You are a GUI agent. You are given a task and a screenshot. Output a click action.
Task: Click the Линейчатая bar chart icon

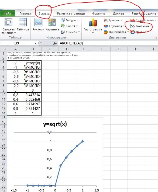106,32
